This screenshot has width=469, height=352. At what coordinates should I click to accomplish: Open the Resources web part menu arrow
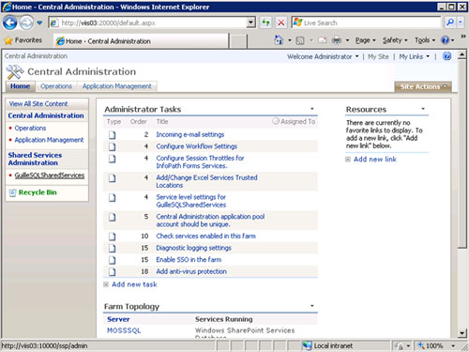423,109
